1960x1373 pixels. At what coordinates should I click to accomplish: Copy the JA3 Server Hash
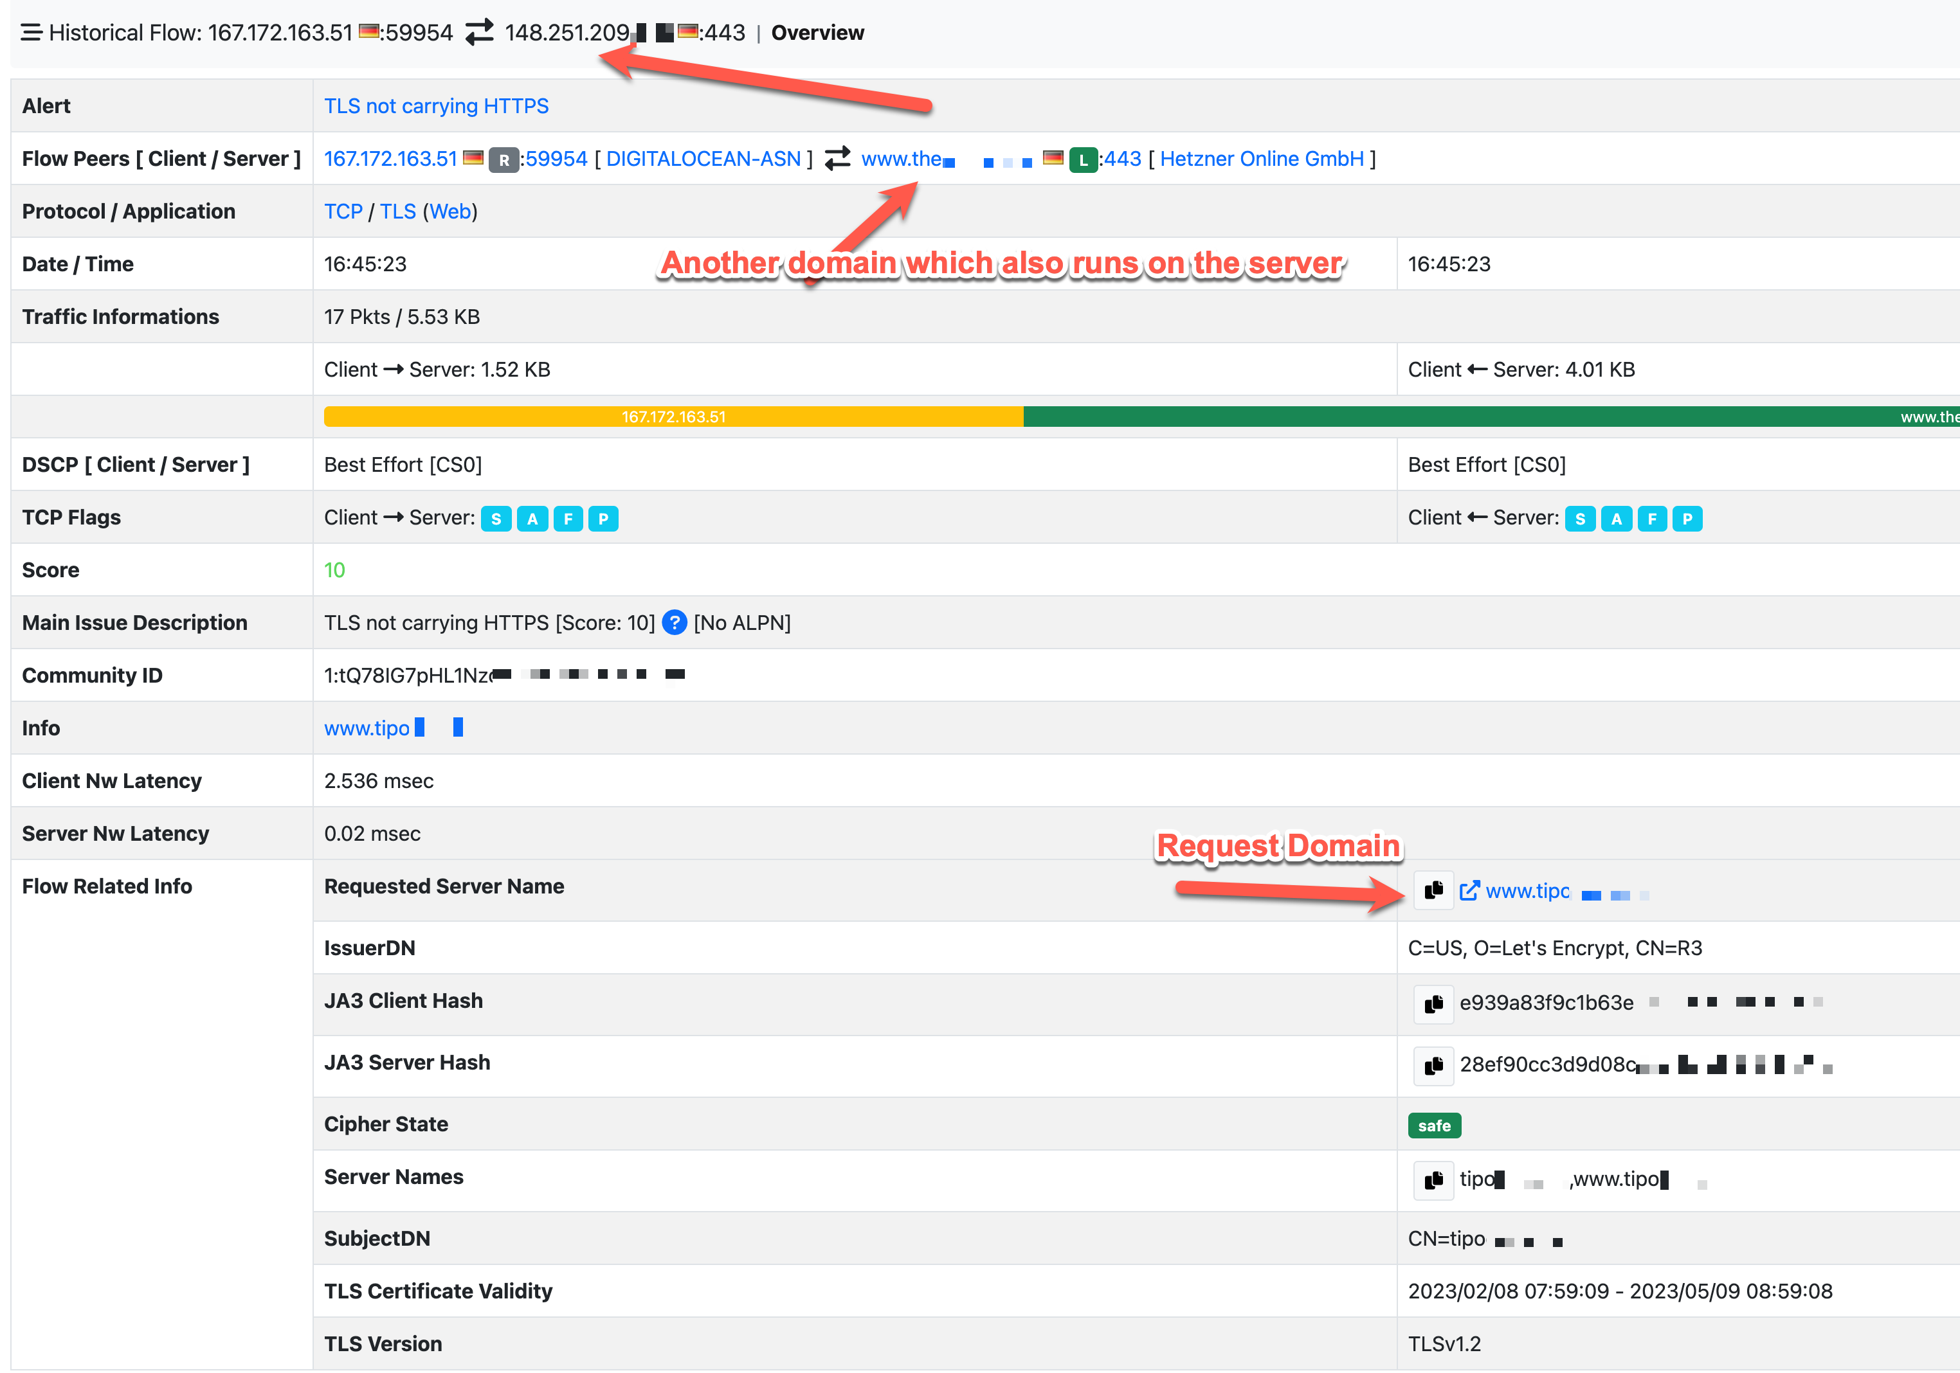click(x=1433, y=1066)
